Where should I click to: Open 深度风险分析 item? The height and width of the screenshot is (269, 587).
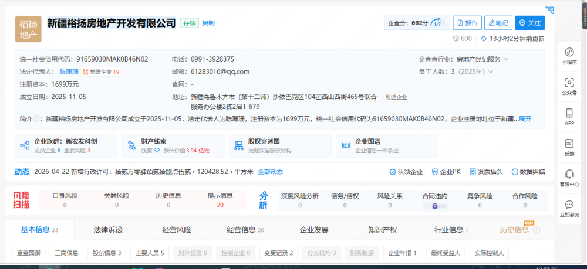(300, 200)
